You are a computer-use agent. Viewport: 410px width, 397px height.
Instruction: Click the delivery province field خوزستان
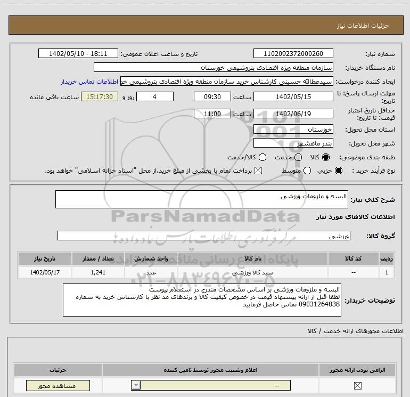[293, 129]
